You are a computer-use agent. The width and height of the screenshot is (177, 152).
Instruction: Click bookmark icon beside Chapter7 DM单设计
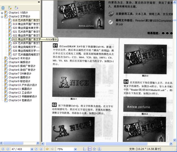(6, 74)
